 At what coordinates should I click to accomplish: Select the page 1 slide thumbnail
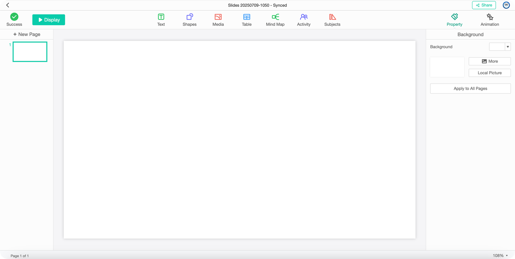[30, 51]
